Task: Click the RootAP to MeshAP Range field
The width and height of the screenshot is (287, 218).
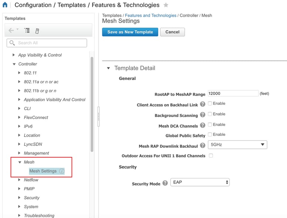Action: pos(233,94)
